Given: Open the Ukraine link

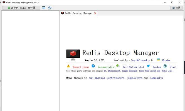Looking at the screenshot, I should click(x=166, y=60).
